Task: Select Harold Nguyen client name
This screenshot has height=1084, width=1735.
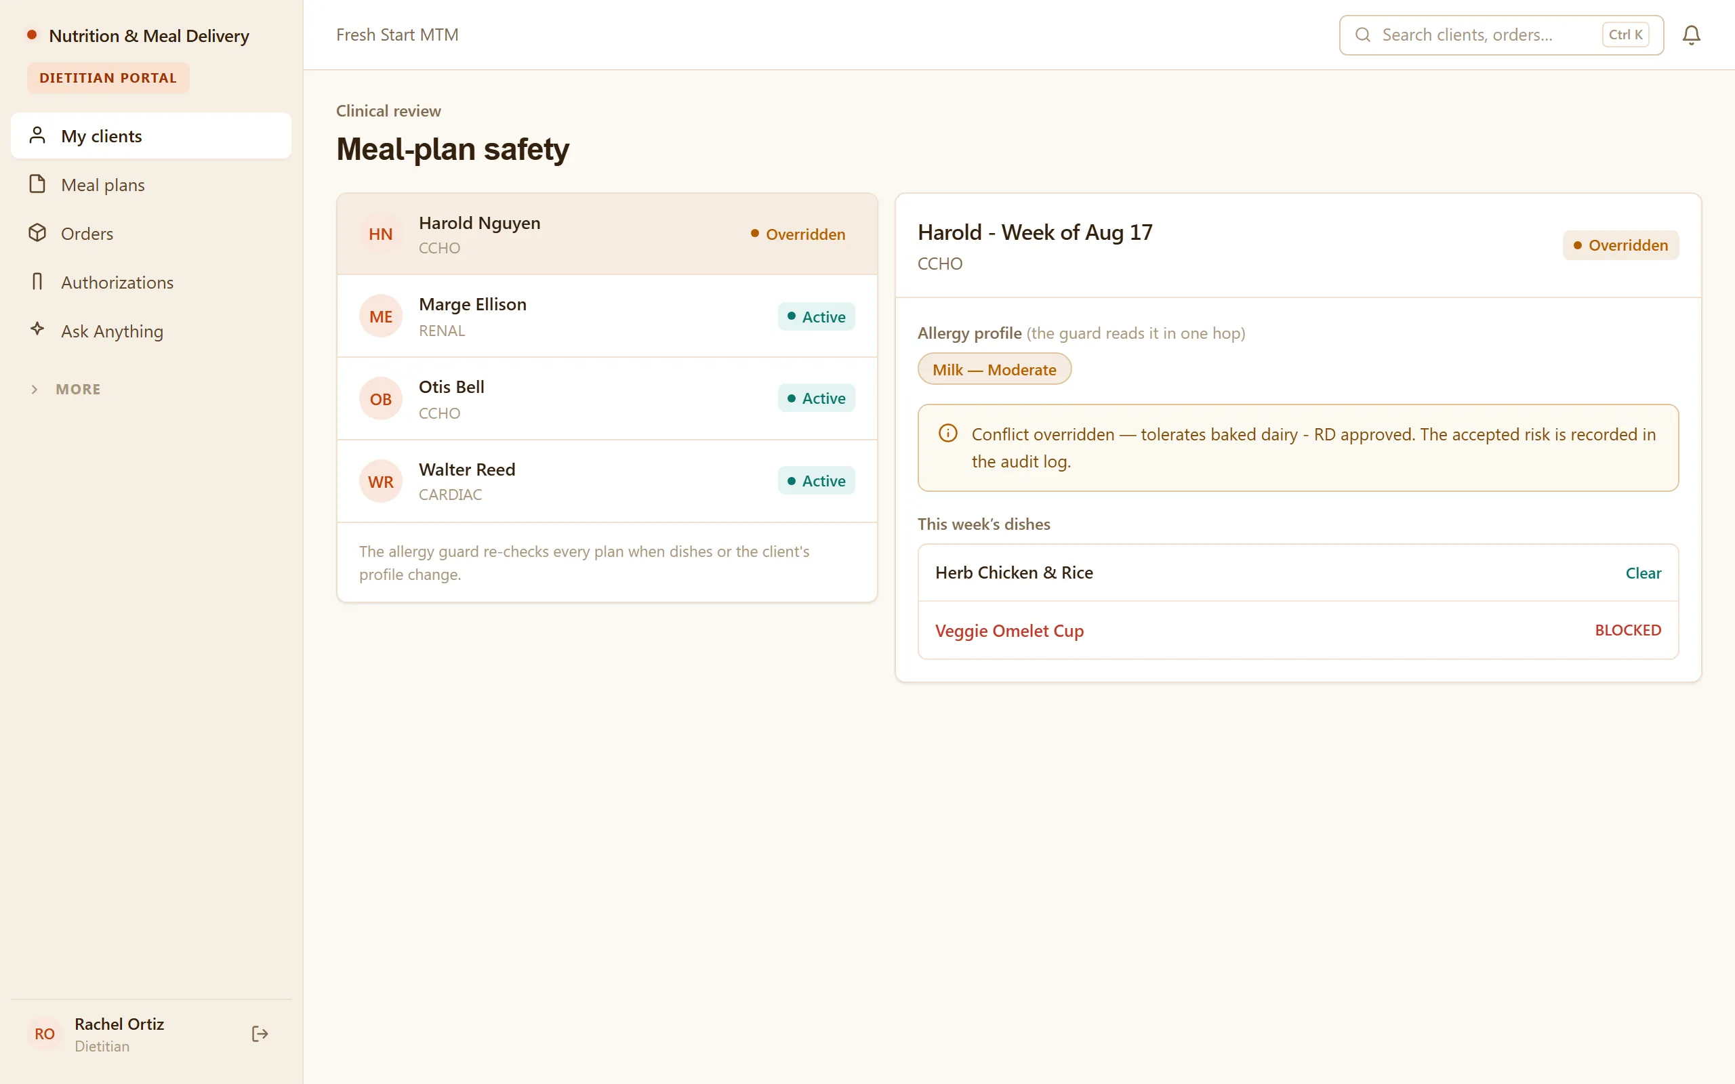Action: tap(480, 223)
